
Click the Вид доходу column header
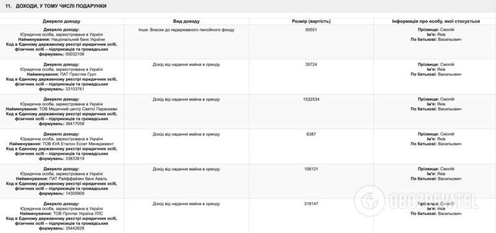pos(187,21)
